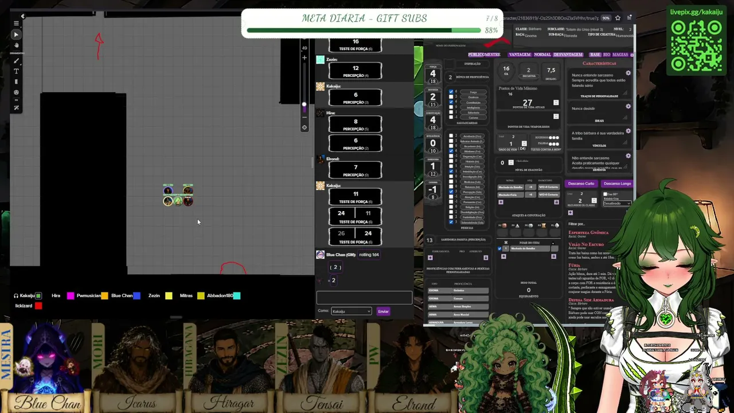Click the Descanso Longo button

(x=618, y=184)
